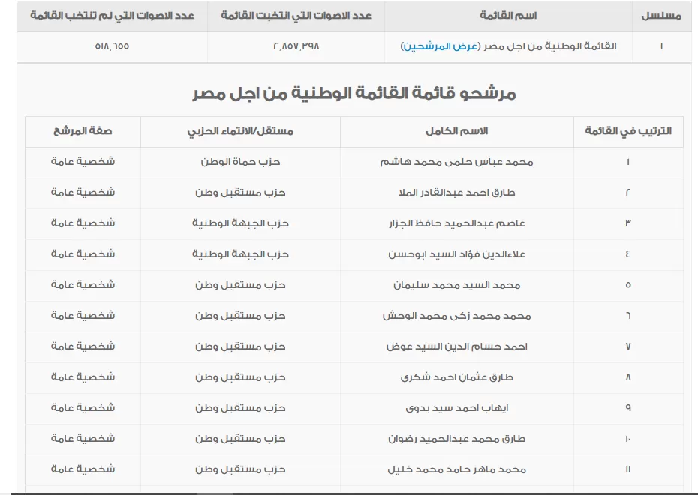This screenshot has height=495, width=698.
Task: Select candidate محمد عباس حلمى محمد هاشم
Action: point(456,162)
